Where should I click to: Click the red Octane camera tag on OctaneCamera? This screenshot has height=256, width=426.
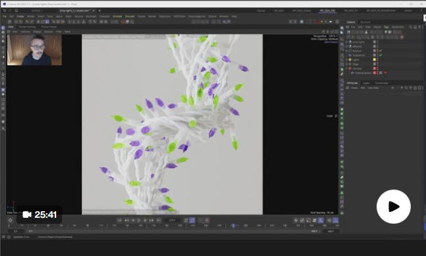coord(385,73)
